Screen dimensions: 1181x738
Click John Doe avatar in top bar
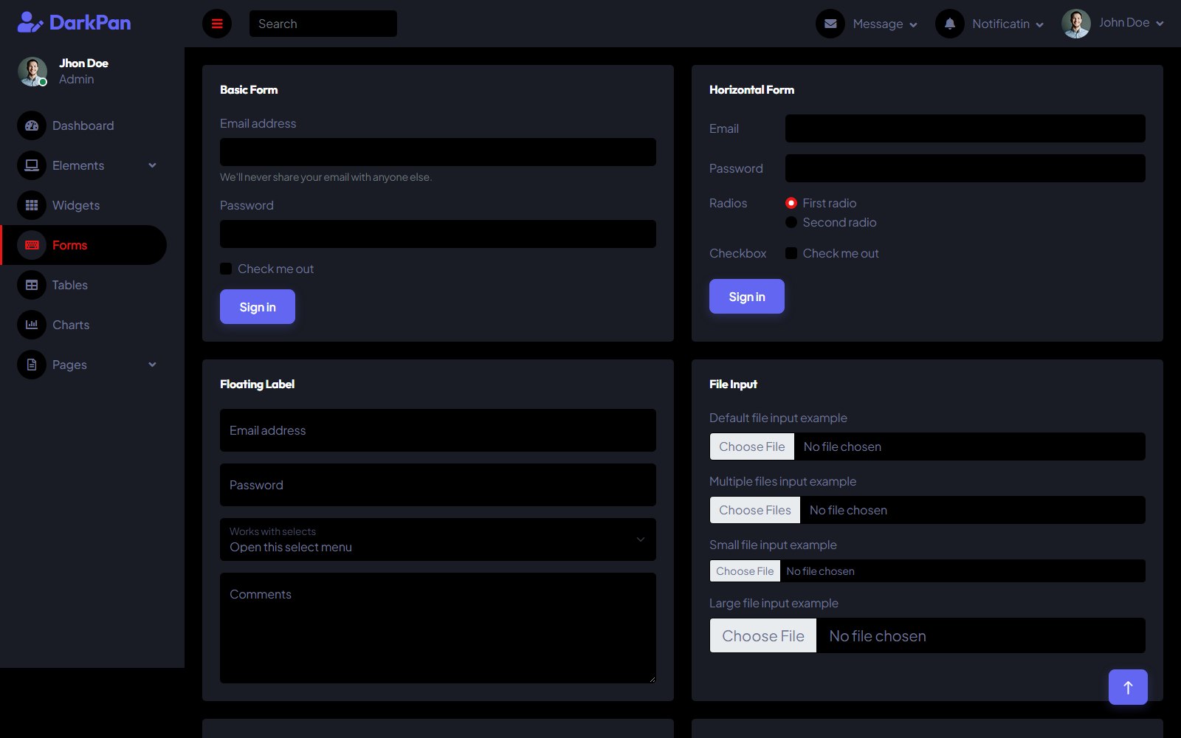click(1076, 24)
